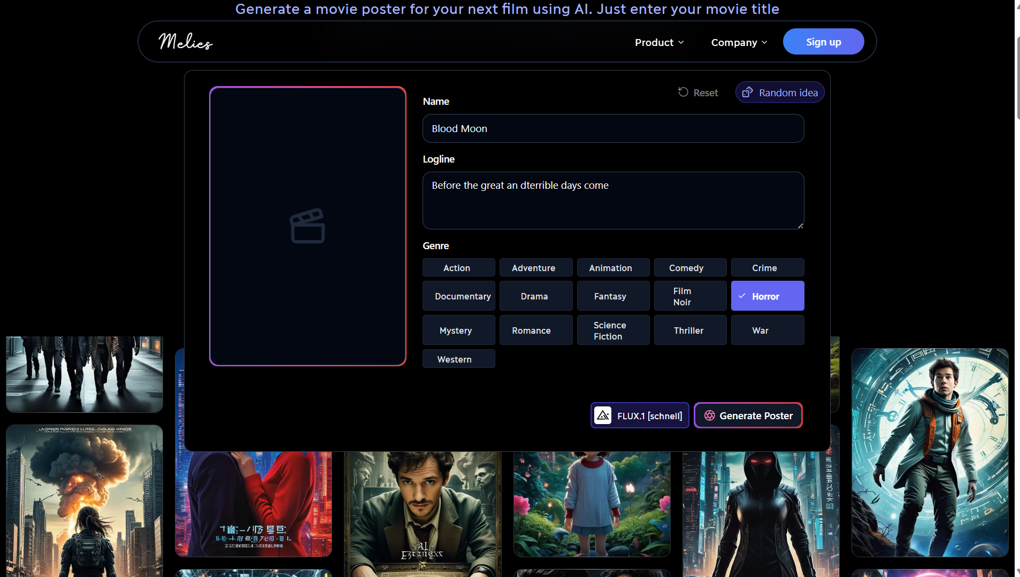Screen dimensions: 1020x577
Task: Click the checkmark on the Horror genre
Action: [x=742, y=296]
